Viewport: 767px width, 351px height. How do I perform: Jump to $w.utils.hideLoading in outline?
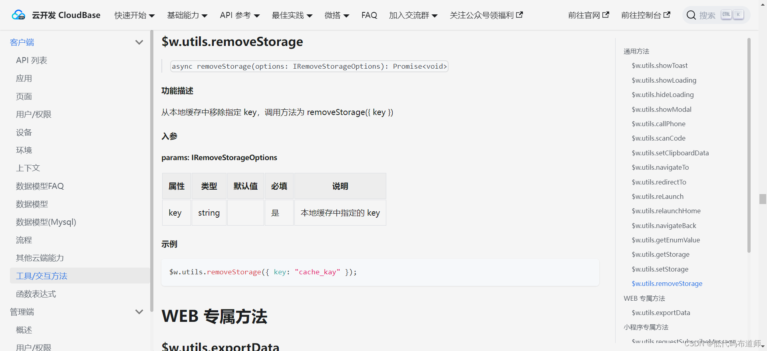tap(663, 95)
